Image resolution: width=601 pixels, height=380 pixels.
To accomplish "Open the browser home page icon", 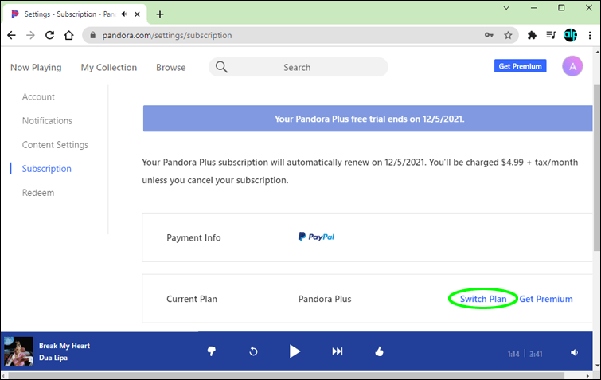I will pyautogui.click(x=69, y=35).
